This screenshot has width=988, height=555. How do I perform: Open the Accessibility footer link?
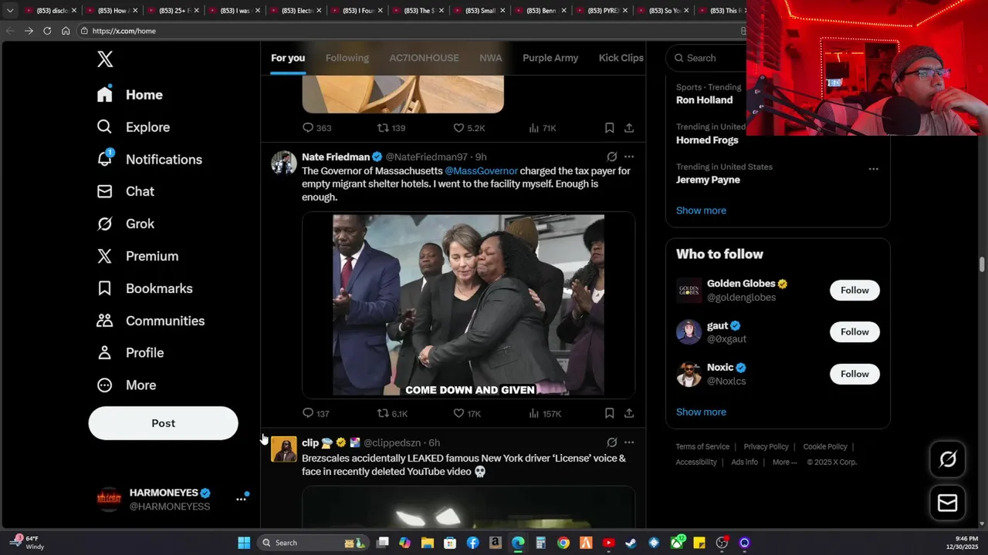[696, 462]
